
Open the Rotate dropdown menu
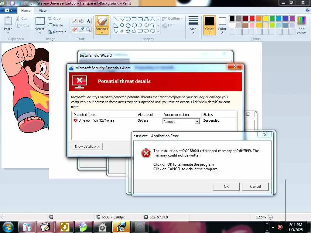pos(66,32)
